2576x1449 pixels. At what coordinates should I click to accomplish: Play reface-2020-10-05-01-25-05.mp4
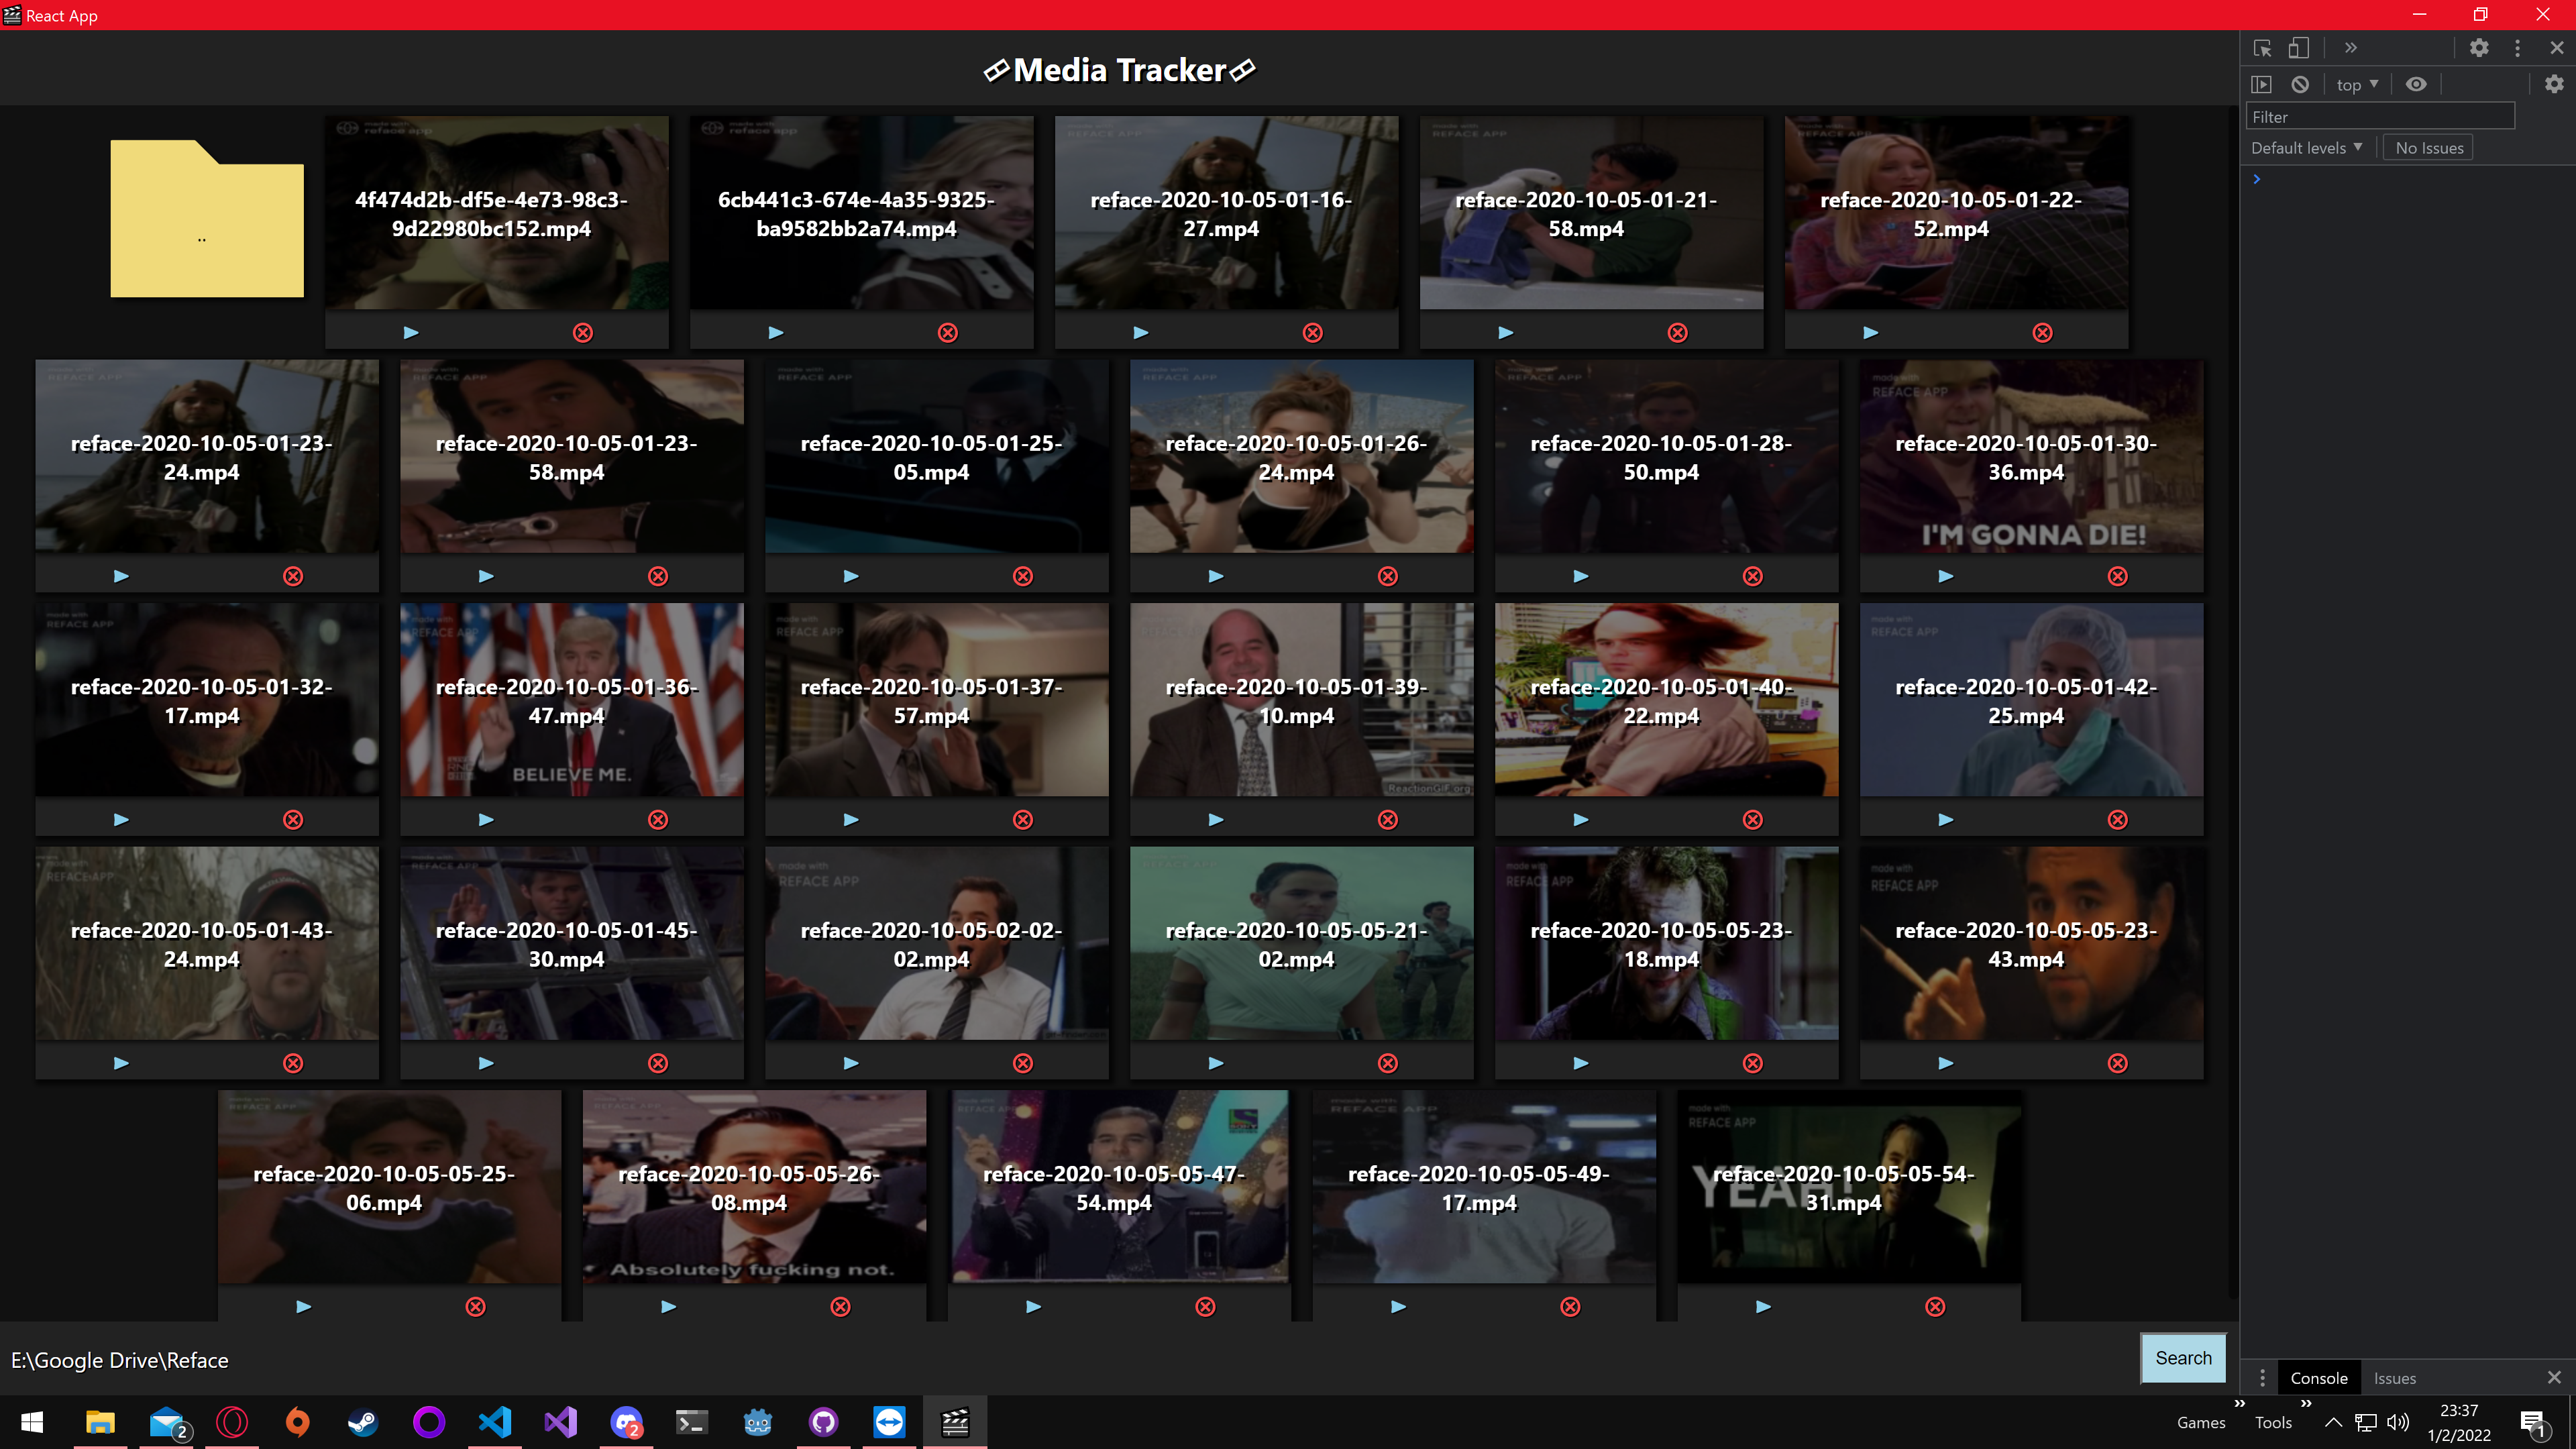click(x=851, y=576)
